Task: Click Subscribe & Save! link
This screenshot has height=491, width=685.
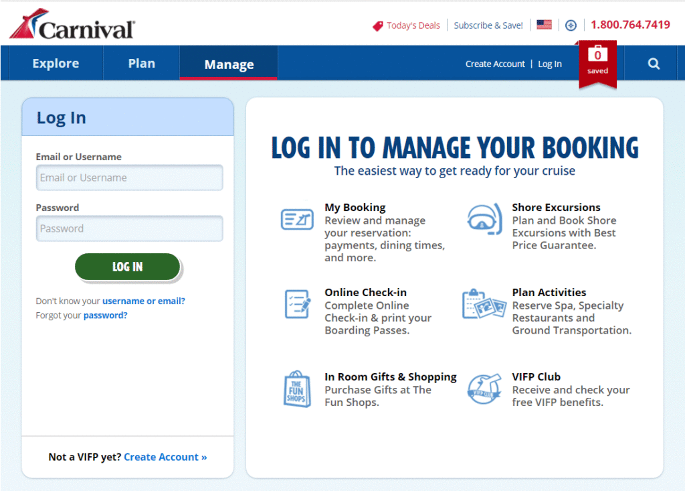Action: point(488,25)
